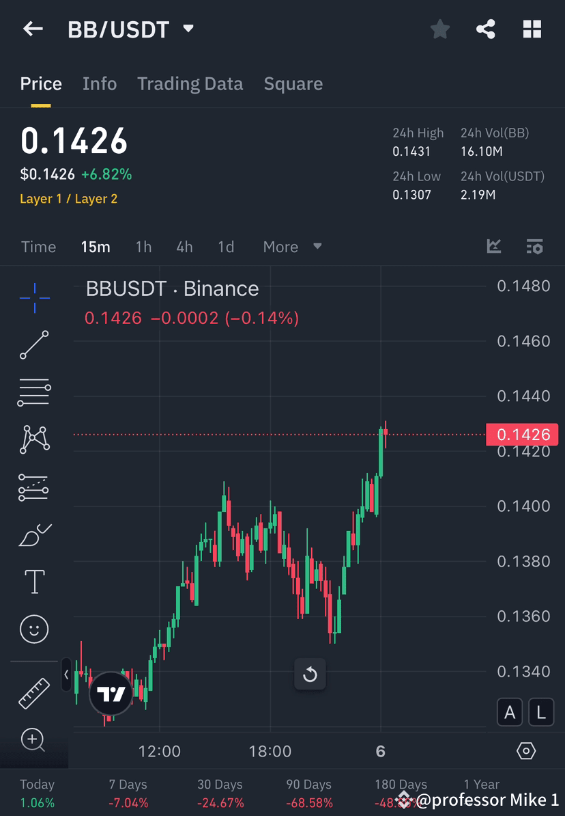Open the brush drawing tool
Screen dimensions: 565x816
[x=34, y=534]
